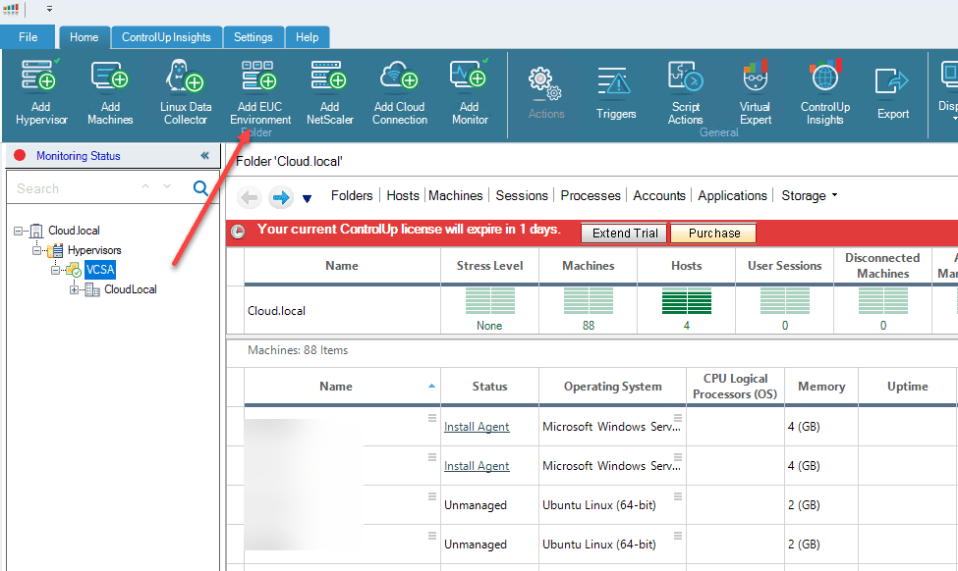Open the Linux Data Collector tool

click(x=185, y=78)
